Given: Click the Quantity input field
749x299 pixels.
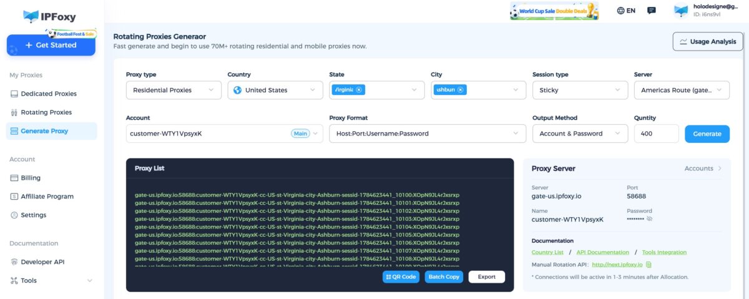Looking at the screenshot, I should tap(656, 134).
